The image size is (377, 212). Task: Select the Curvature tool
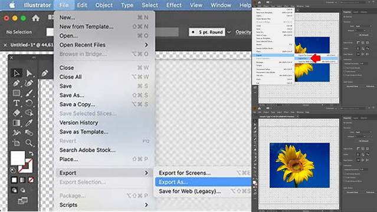tap(29, 83)
